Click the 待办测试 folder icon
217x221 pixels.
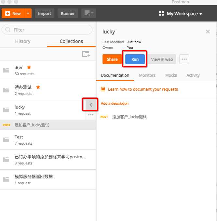coord(6,90)
